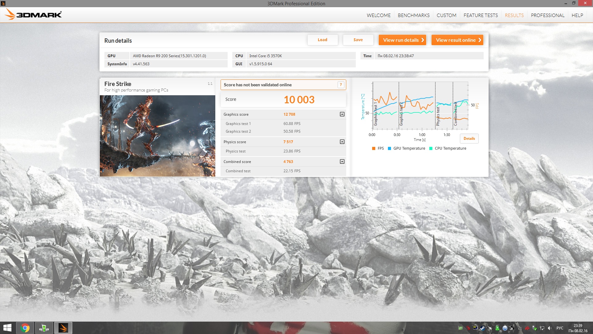The width and height of the screenshot is (593, 334).
Task: Click the validation help question mark icon
Action: [341, 85]
